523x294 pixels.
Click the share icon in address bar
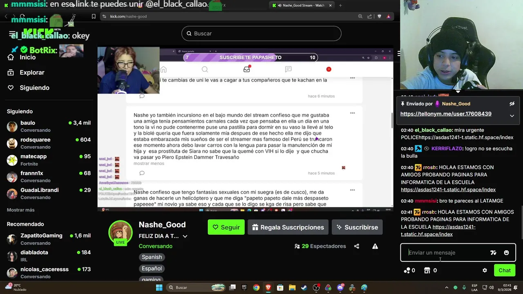[370, 16]
